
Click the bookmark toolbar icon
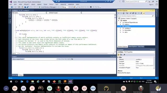91,7
